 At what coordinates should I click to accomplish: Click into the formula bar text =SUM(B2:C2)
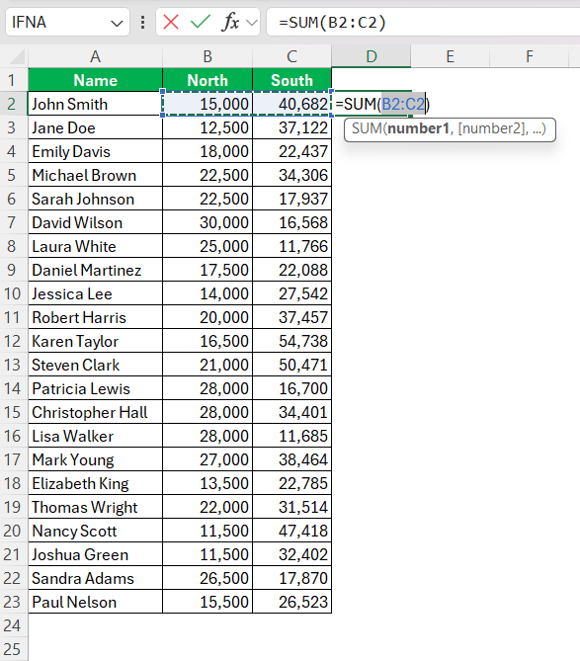point(332,23)
